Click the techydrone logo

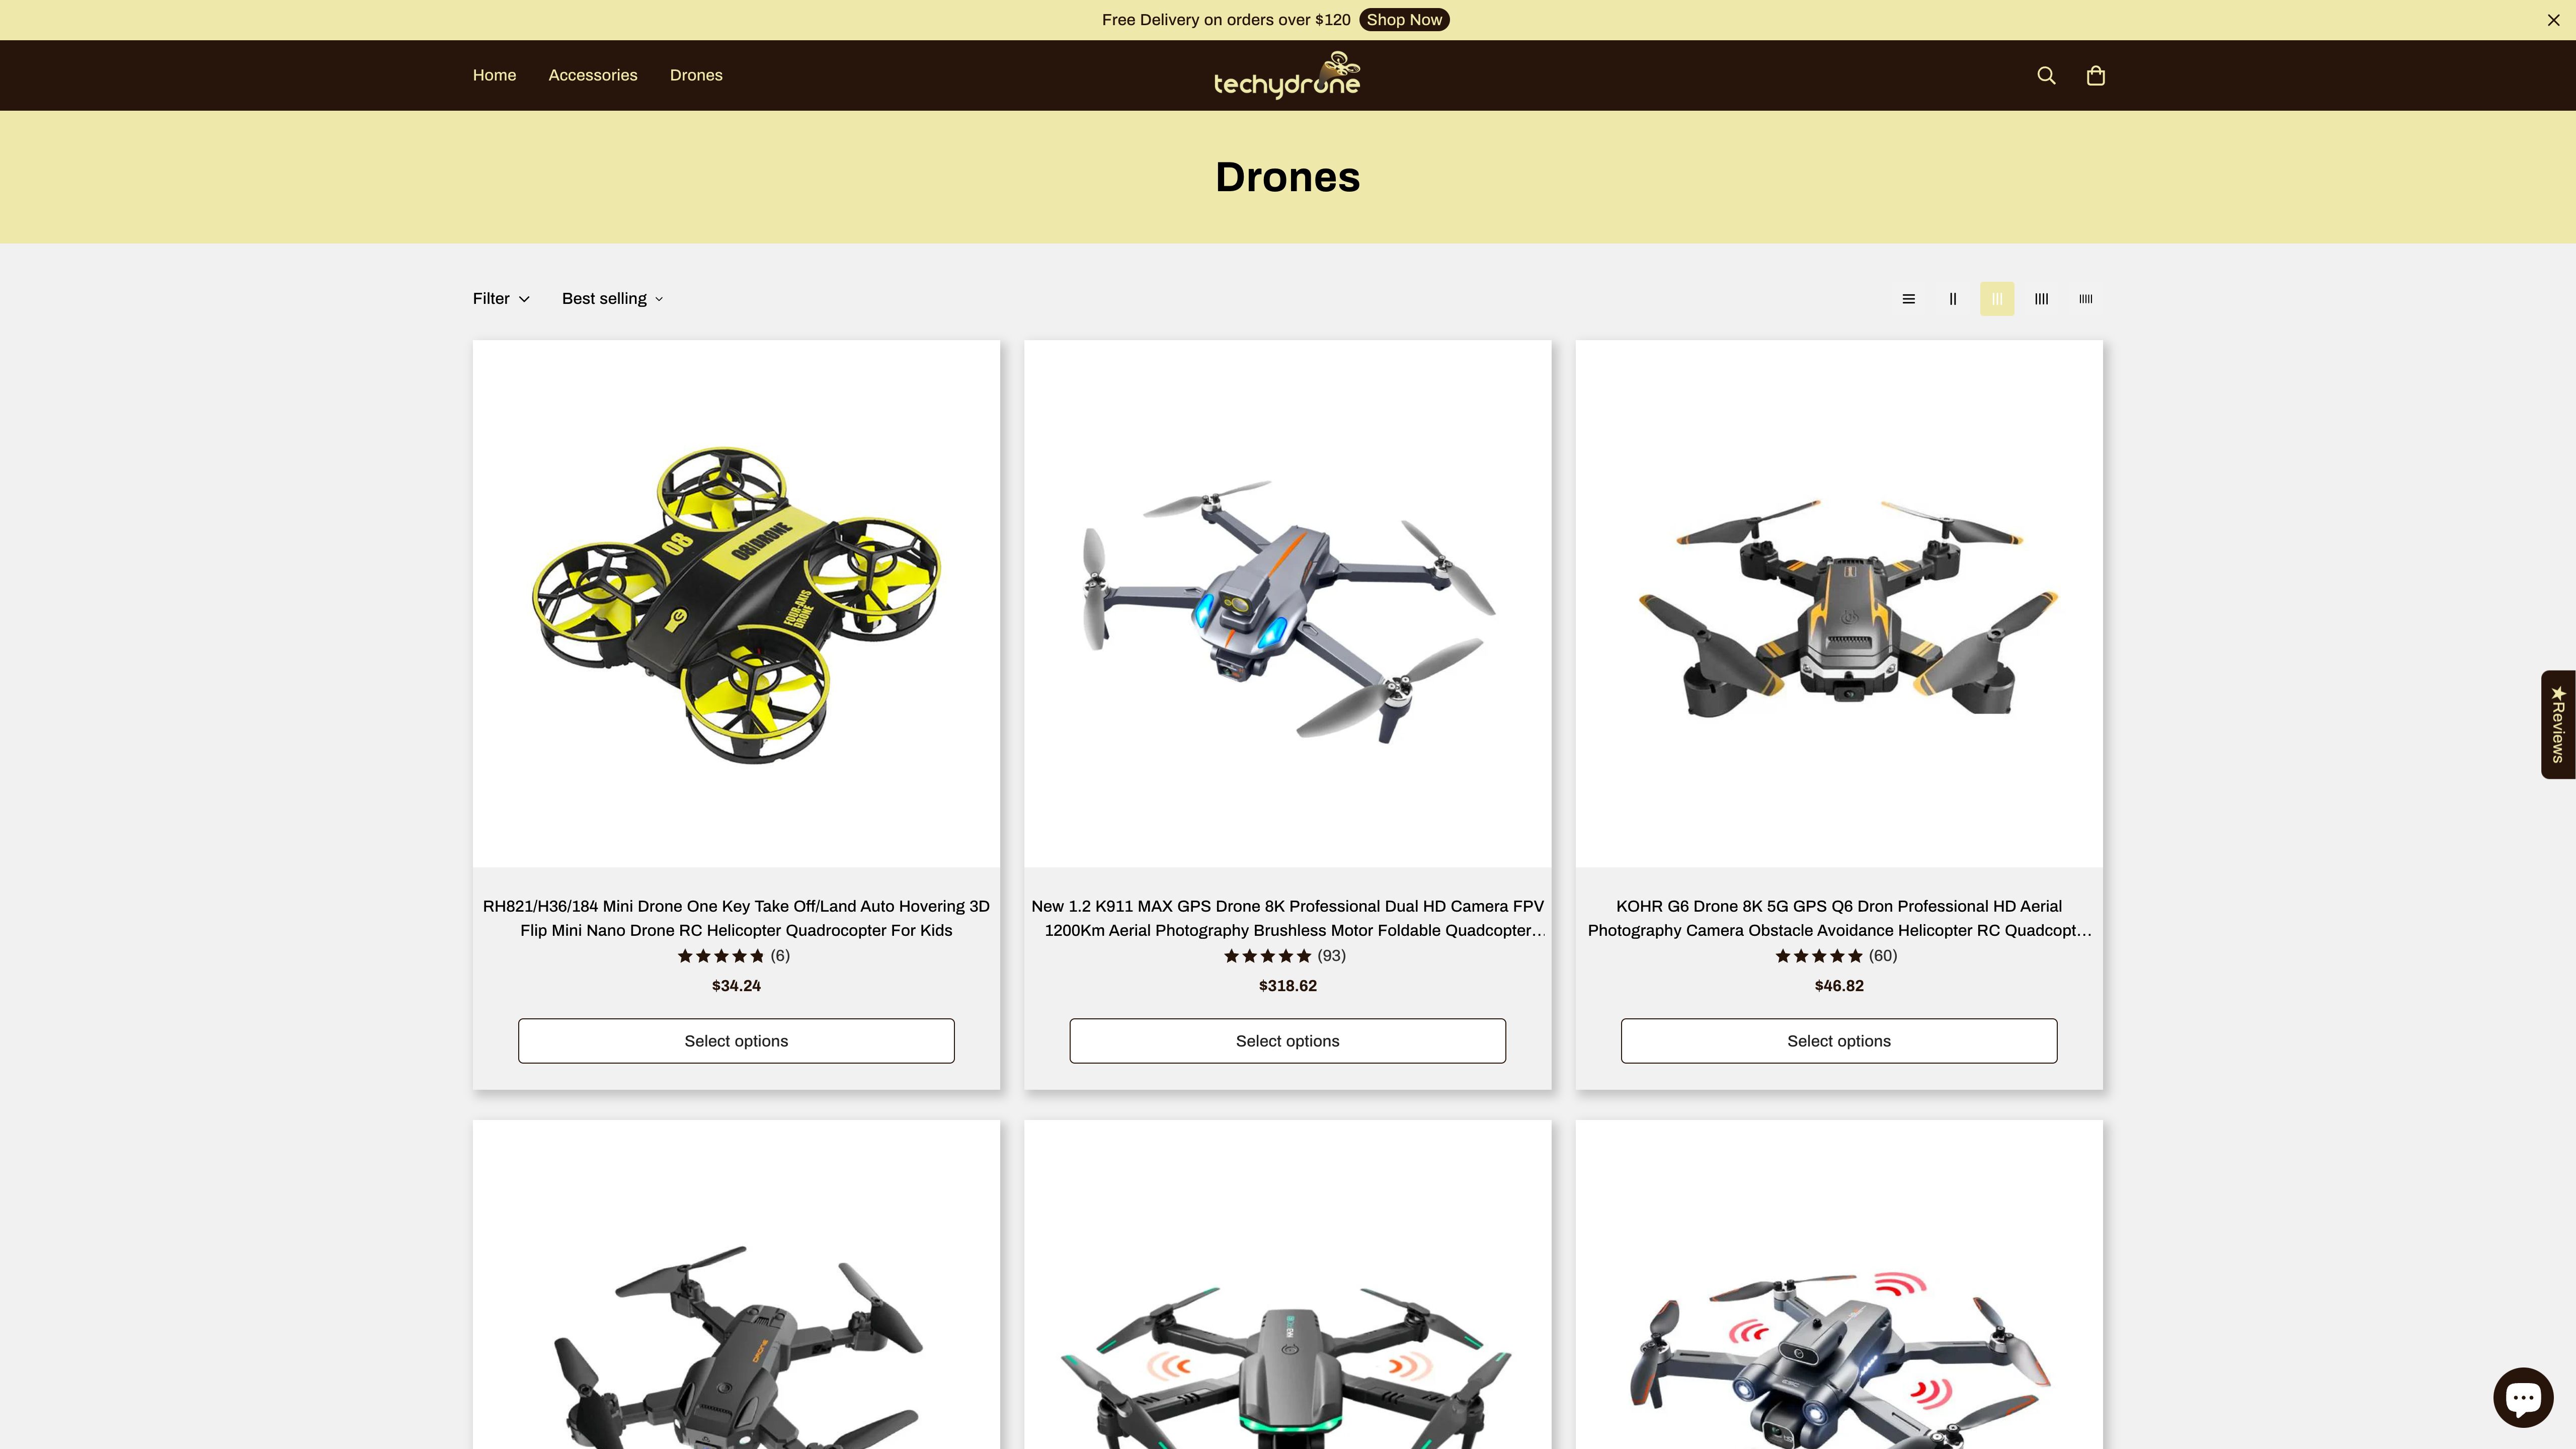pyautogui.click(x=1287, y=75)
